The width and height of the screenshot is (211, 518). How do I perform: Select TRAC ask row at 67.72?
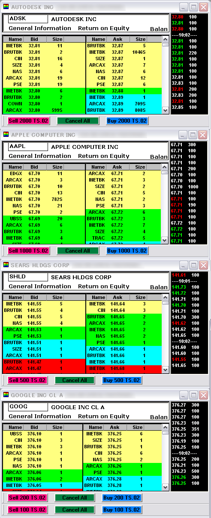124,238
